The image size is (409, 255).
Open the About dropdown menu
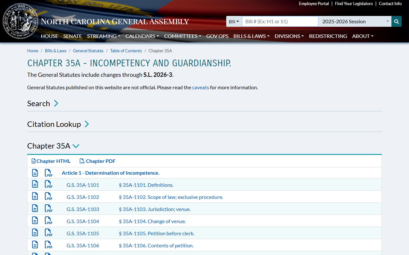(363, 36)
